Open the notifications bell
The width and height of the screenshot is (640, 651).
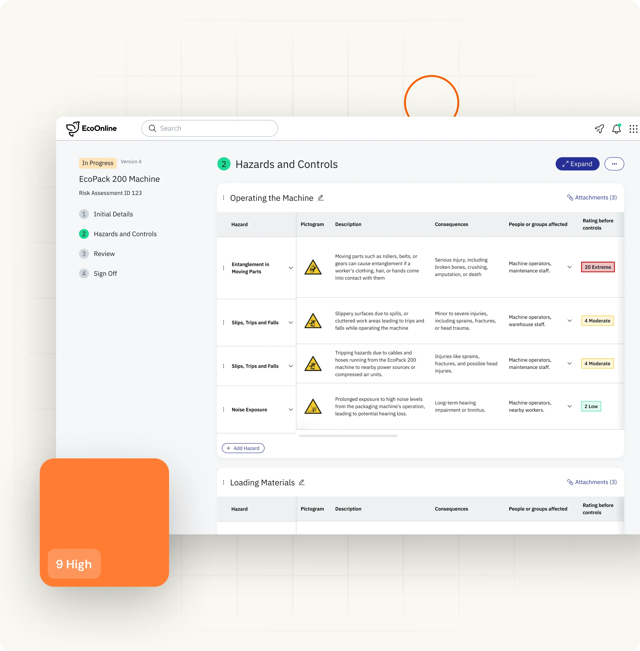616,129
